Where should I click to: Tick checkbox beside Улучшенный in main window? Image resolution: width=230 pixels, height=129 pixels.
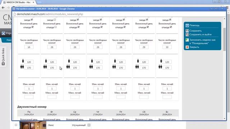[x=89, y=125]
